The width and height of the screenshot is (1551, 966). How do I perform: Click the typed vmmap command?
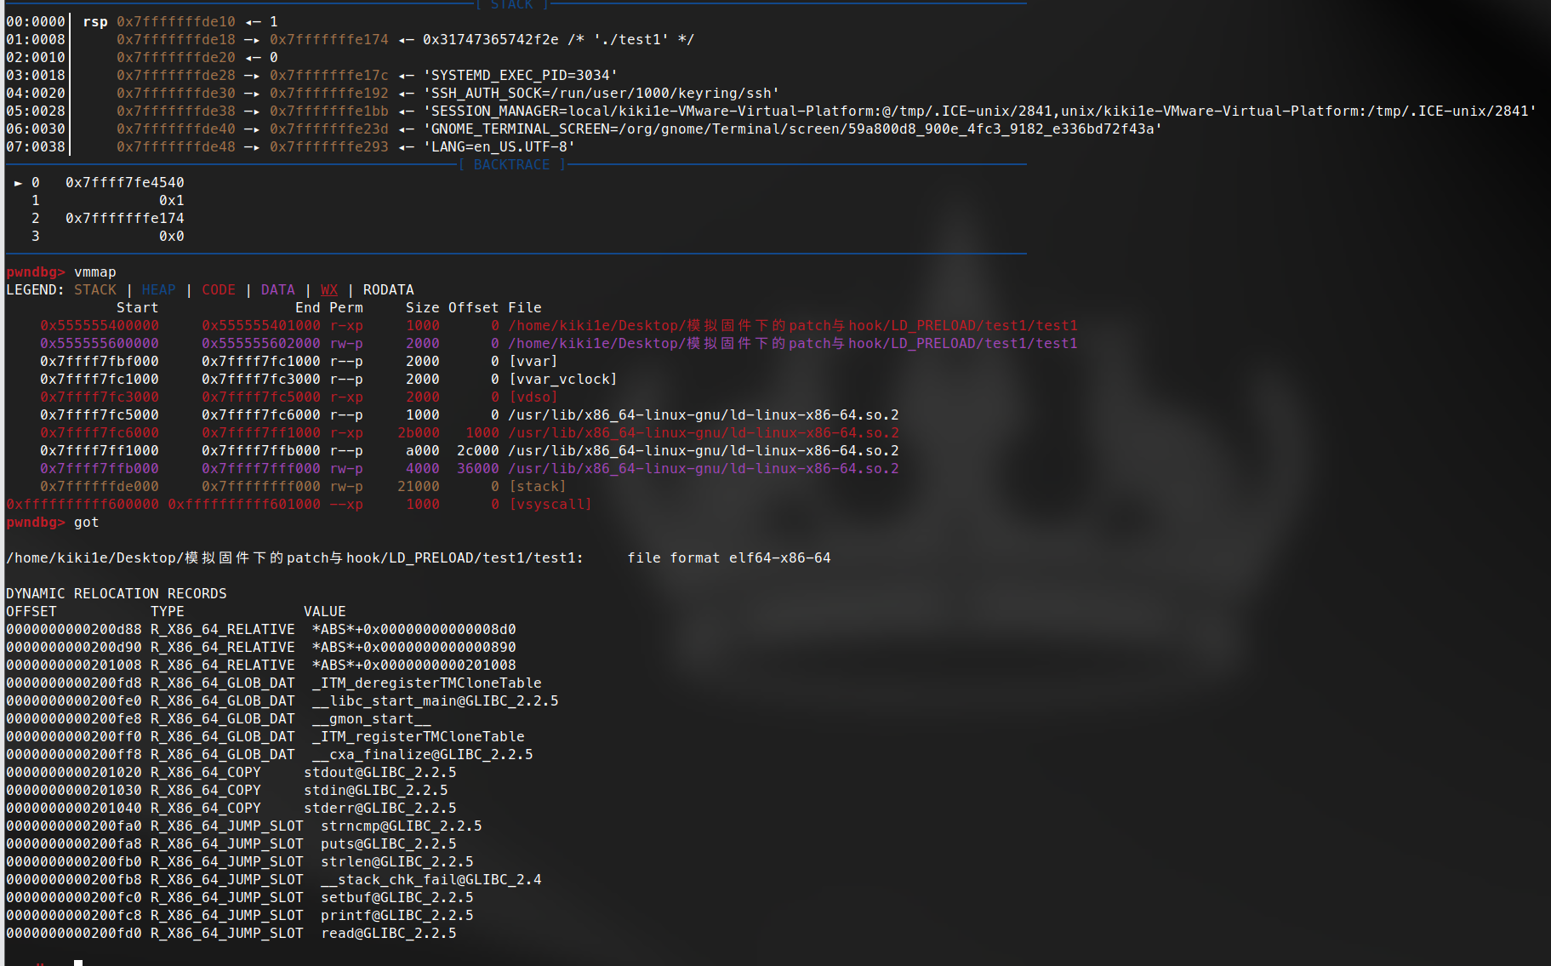pyautogui.click(x=94, y=272)
